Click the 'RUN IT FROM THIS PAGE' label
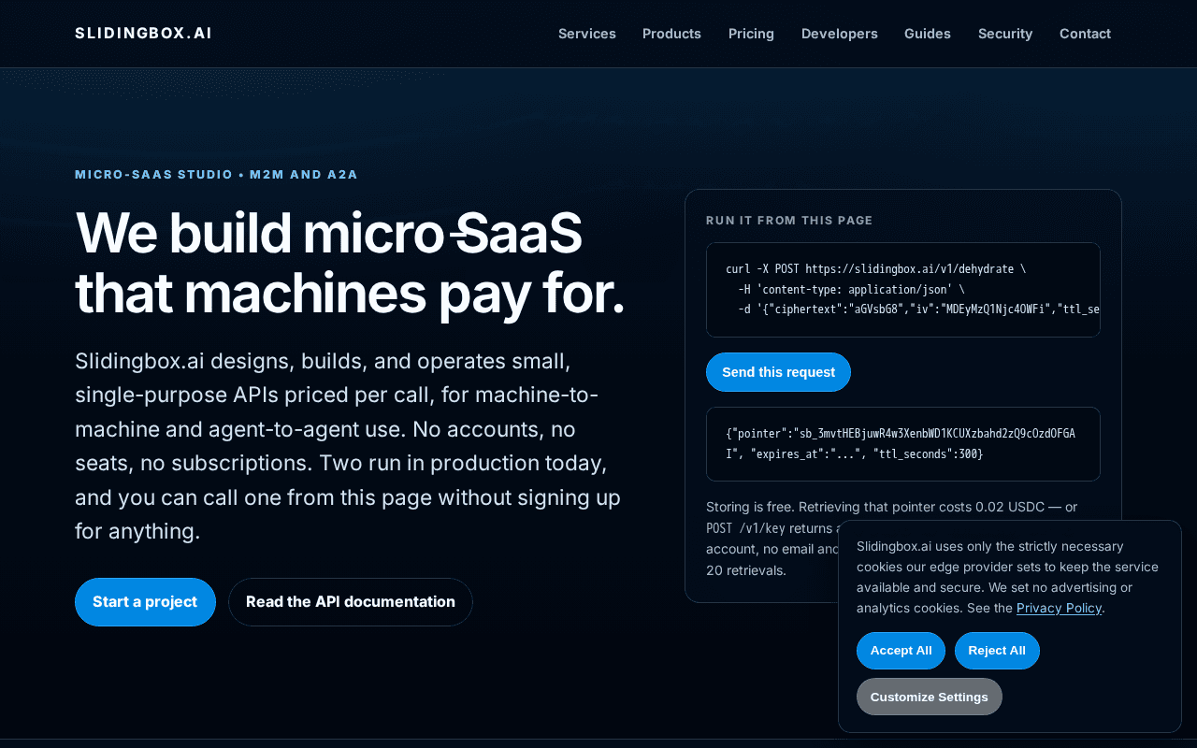This screenshot has width=1197, height=748. tap(789, 221)
